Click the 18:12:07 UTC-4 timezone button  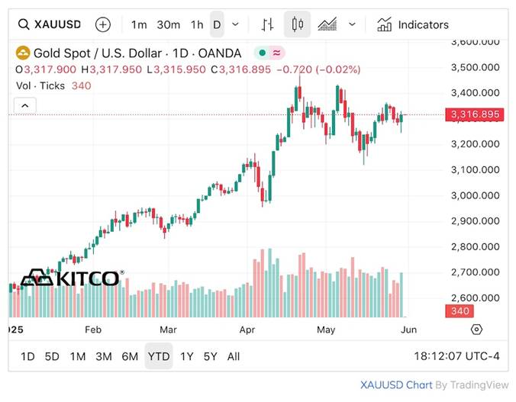456,356
